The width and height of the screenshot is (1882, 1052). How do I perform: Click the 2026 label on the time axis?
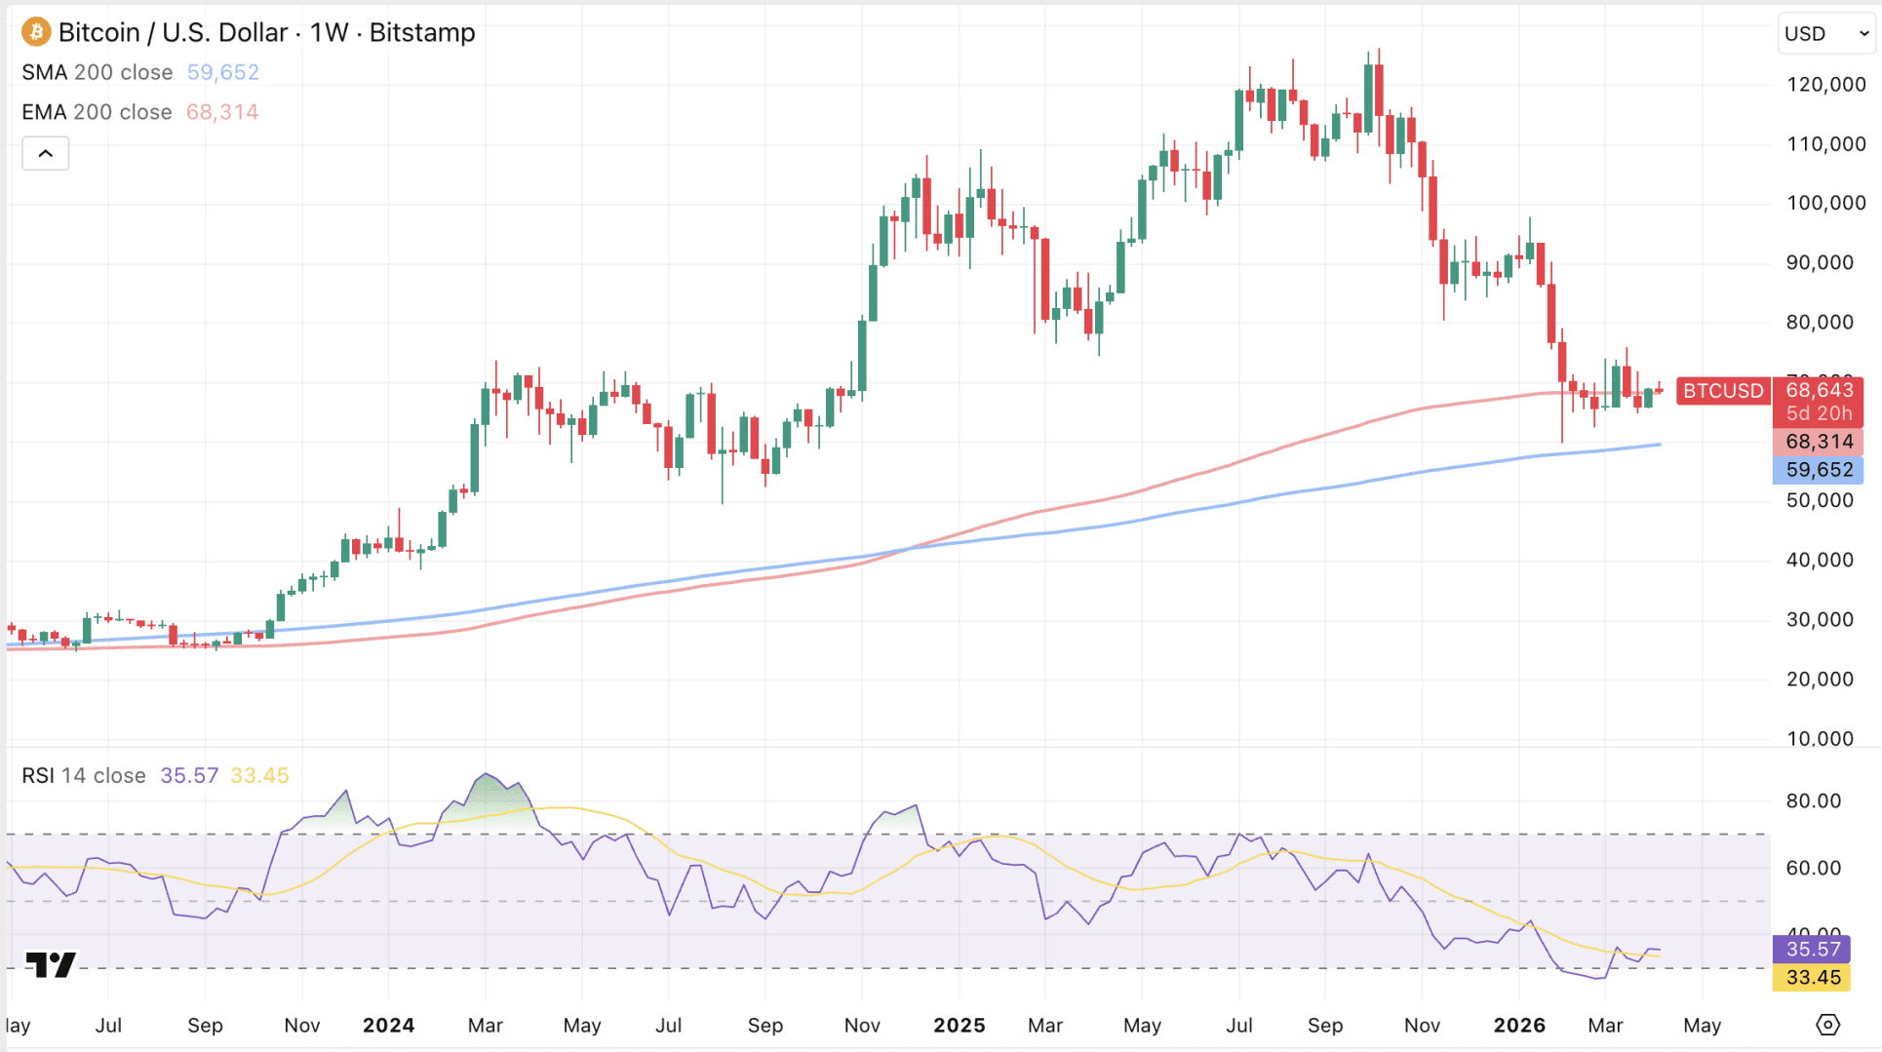[1519, 1026]
